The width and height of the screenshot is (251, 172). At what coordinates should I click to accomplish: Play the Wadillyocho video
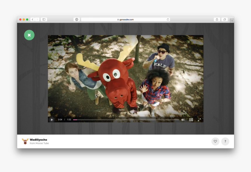coord(52,120)
